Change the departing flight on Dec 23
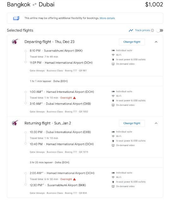 132,42
